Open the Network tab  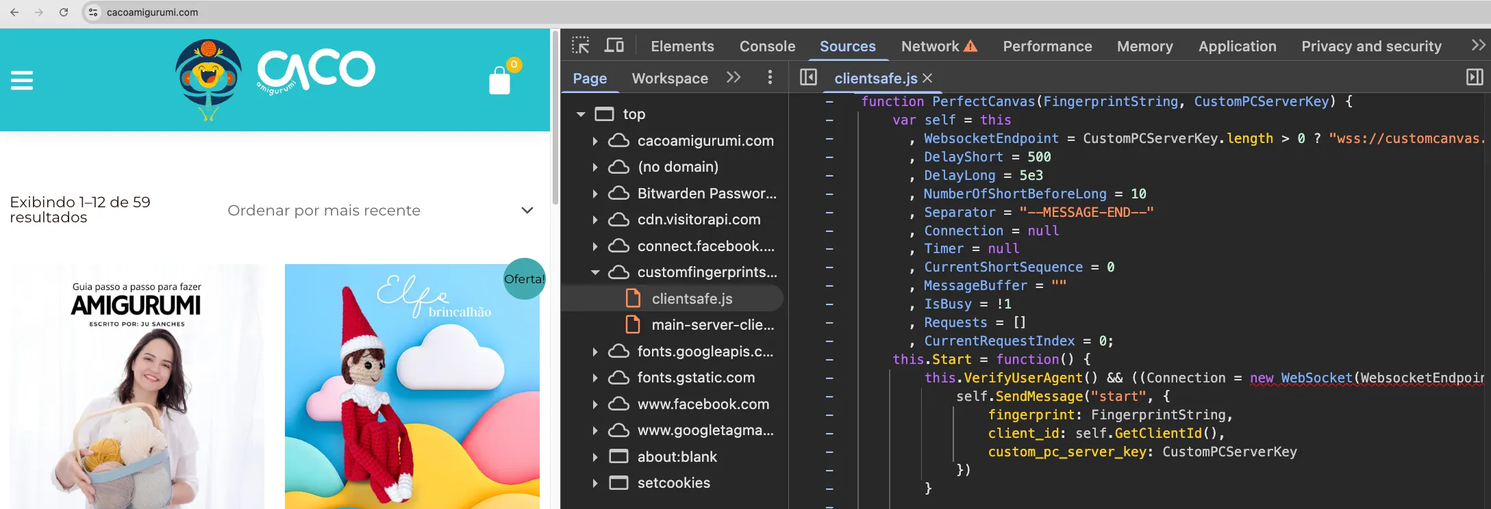939,46
